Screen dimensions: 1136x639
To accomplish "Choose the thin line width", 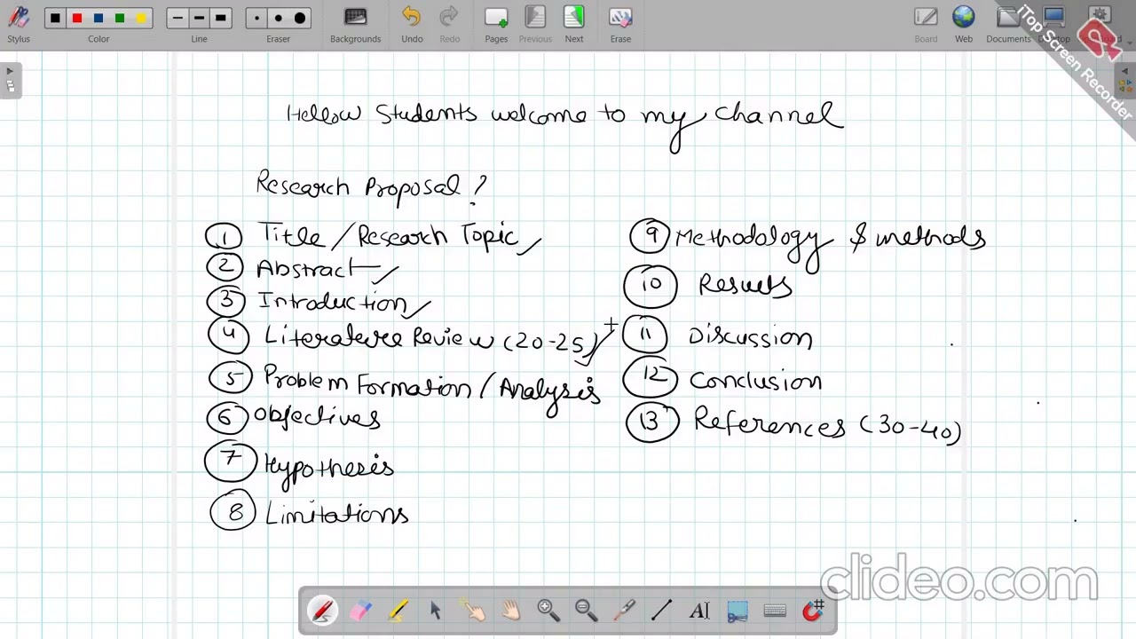I will 177,18.
